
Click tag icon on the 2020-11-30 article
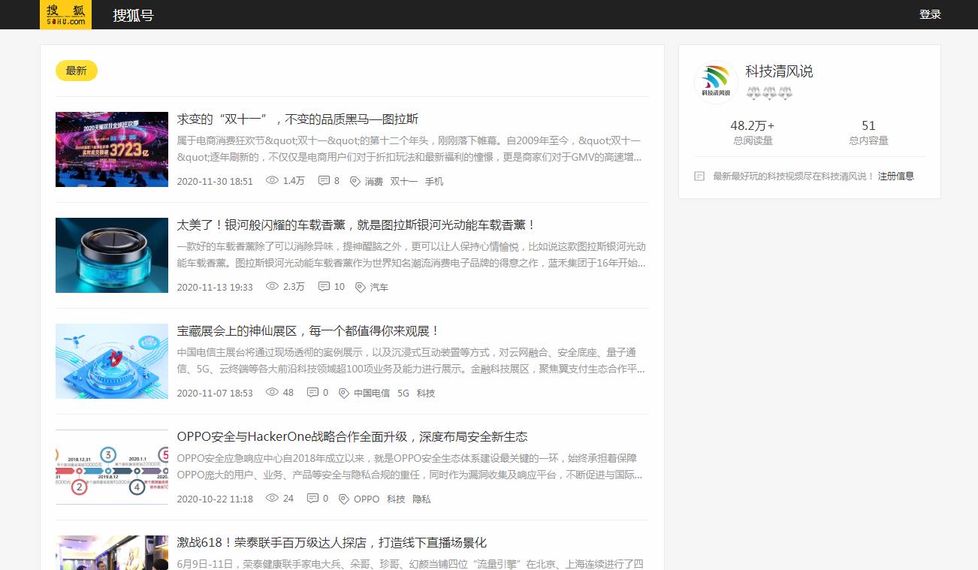coord(355,181)
